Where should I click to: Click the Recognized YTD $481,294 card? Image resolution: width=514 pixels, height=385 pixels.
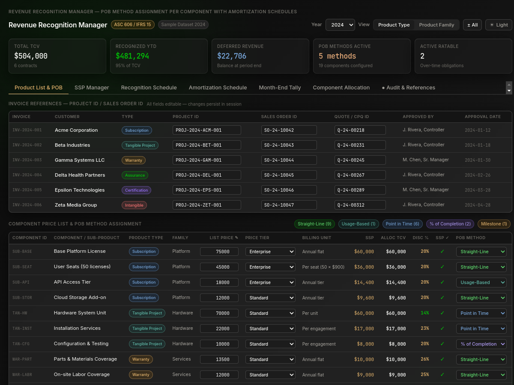[x=159, y=56]
